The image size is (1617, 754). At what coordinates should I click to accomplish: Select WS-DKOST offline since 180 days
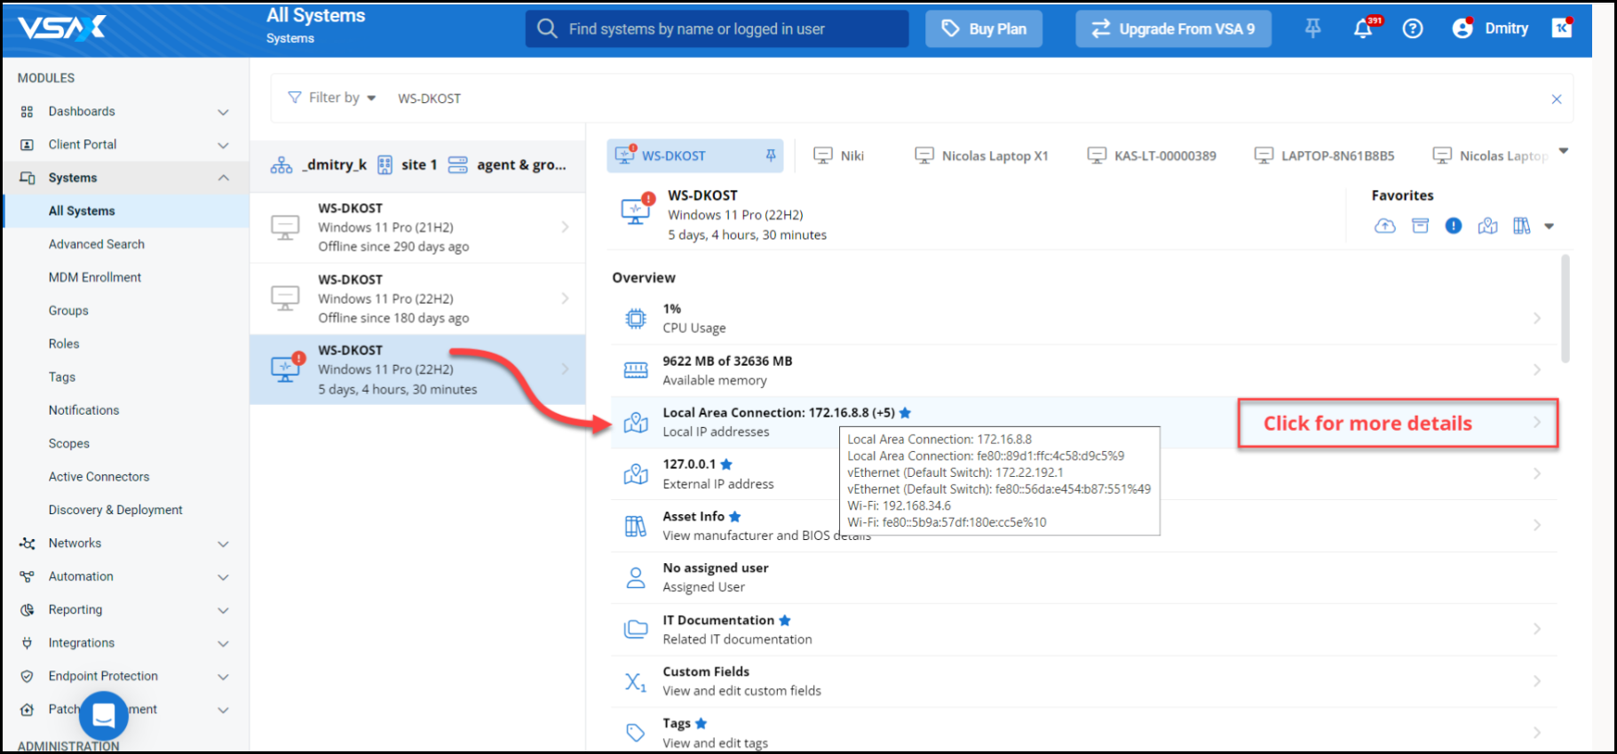click(x=417, y=298)
